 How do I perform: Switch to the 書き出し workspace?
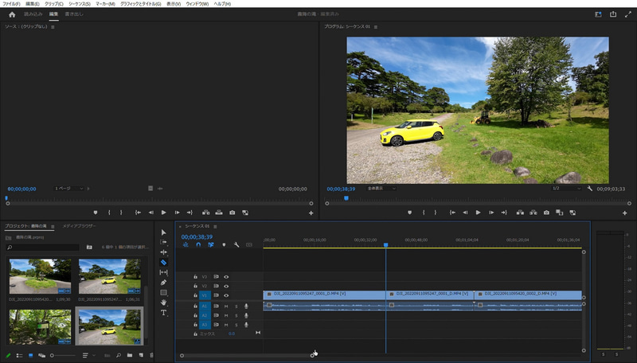(x=74, y=14)
